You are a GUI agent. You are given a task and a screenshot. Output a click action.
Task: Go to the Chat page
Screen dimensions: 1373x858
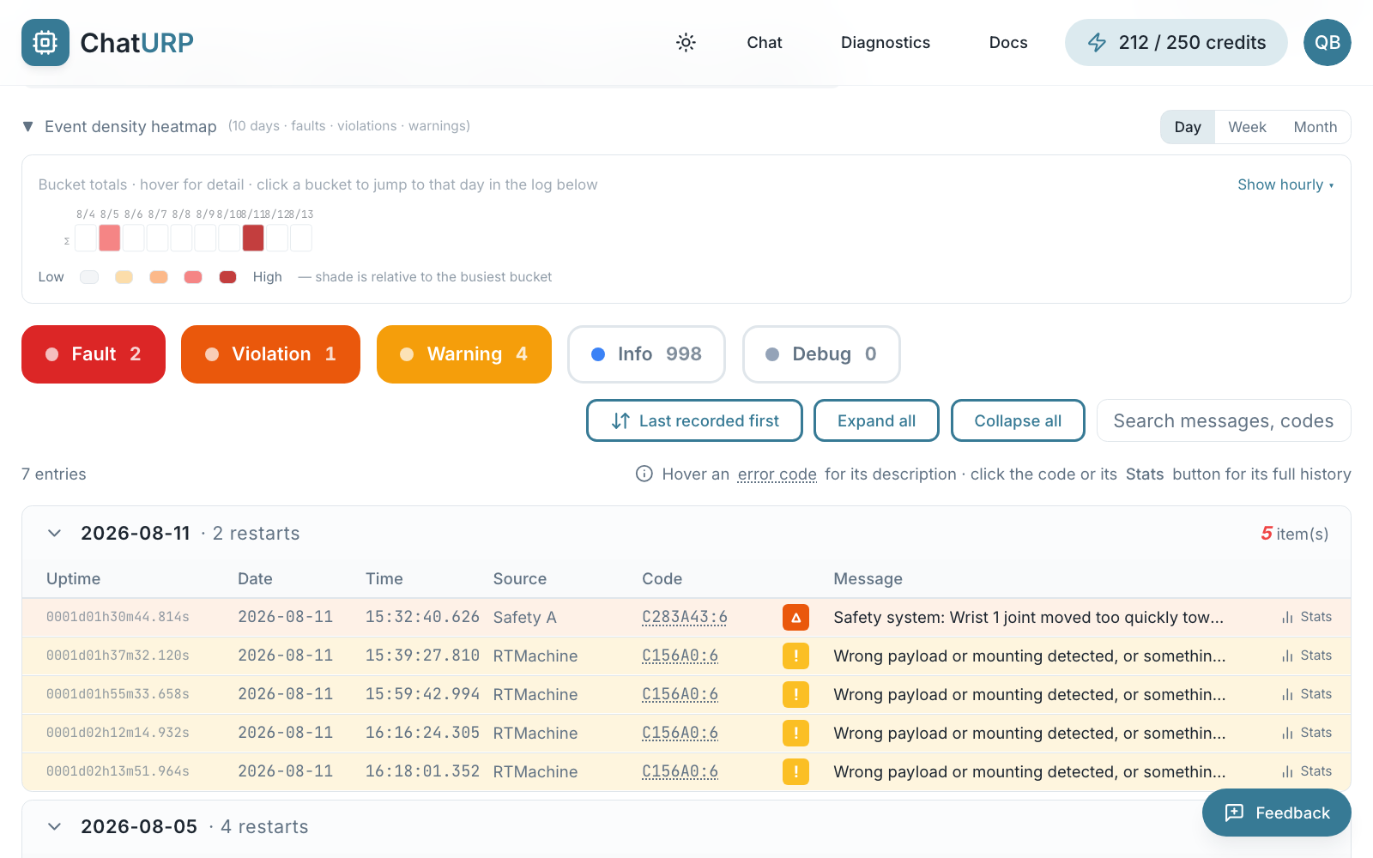pos(764,42)
